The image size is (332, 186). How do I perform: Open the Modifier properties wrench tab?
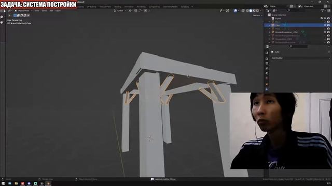click(267, 89)
